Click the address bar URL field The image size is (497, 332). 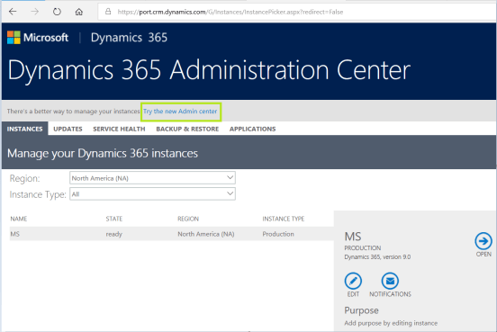(x=296, y=12)
